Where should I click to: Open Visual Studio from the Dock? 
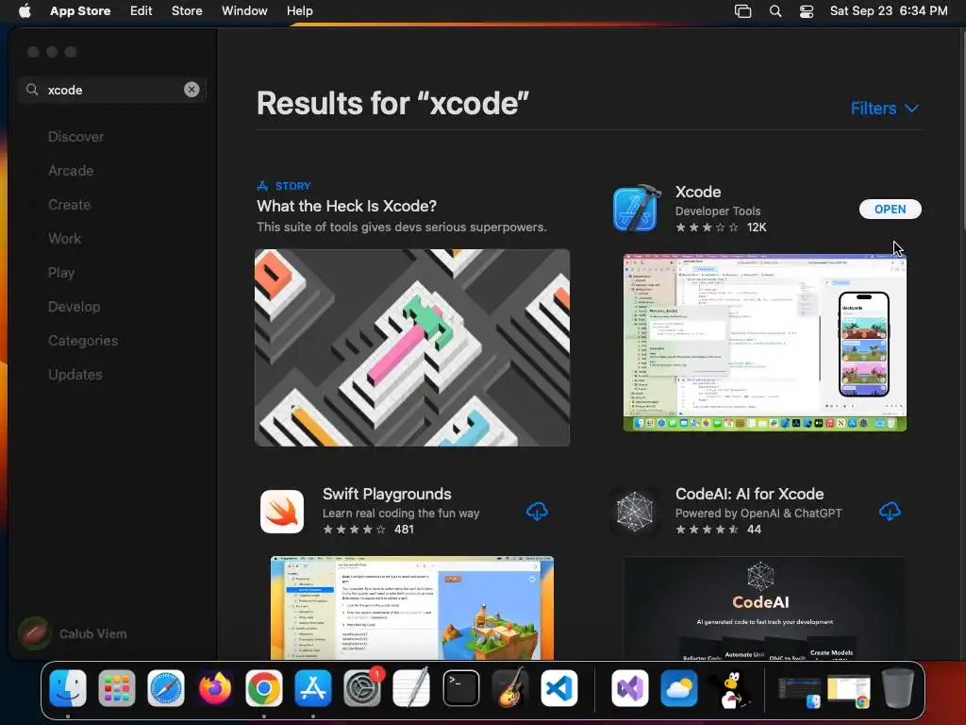(x=629, y=688)
